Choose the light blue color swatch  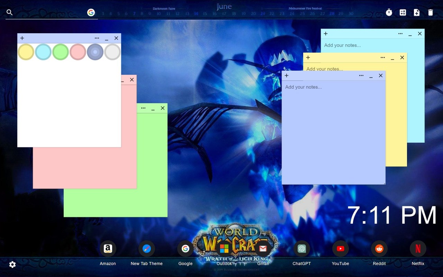click(x=43, y=52)
